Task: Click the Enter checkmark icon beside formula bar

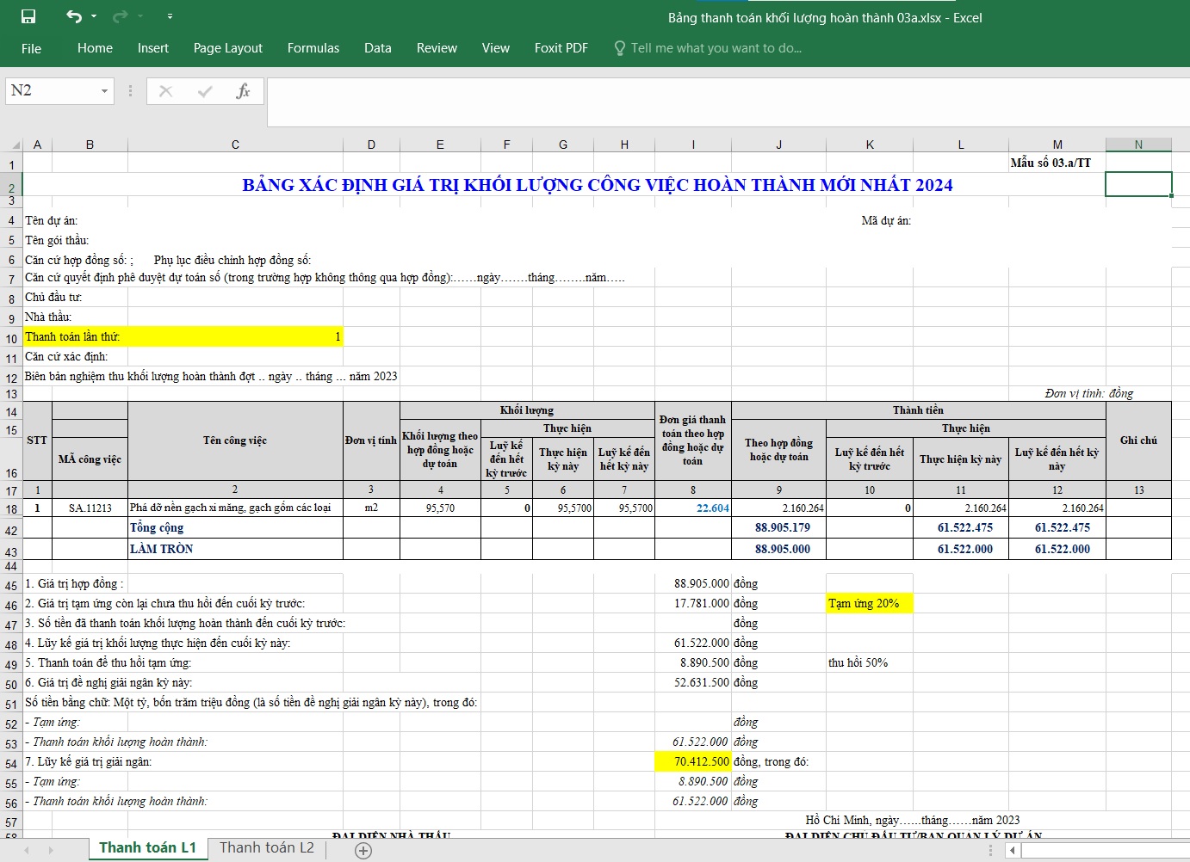Action: (x=205, y=91)
